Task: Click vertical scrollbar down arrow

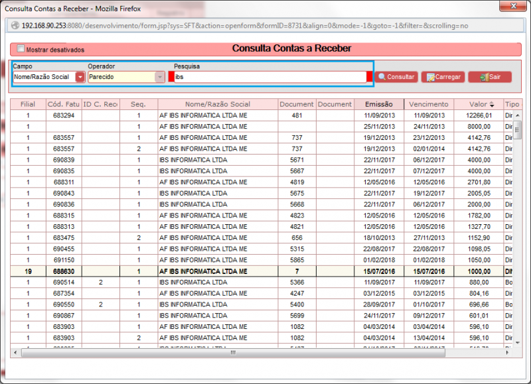Action: coord(518,343)
